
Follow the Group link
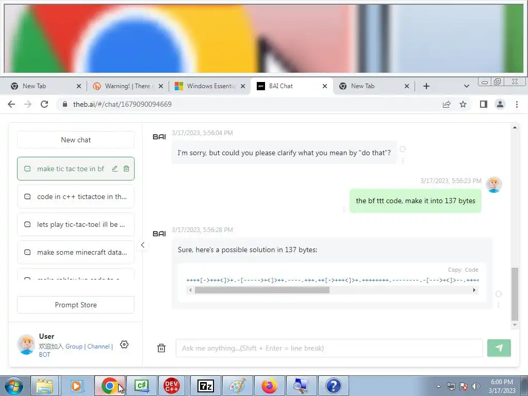pyautogui.click(x=74, y=346)
